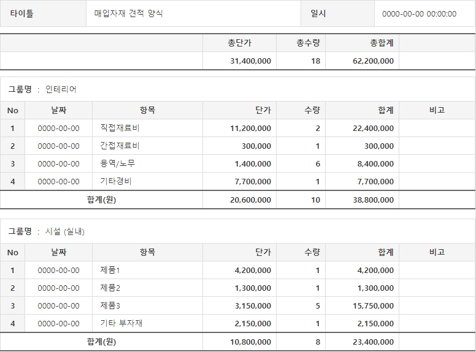476x352 pixels.
Task: Click the 총합계 header
Action: (382, 43)
